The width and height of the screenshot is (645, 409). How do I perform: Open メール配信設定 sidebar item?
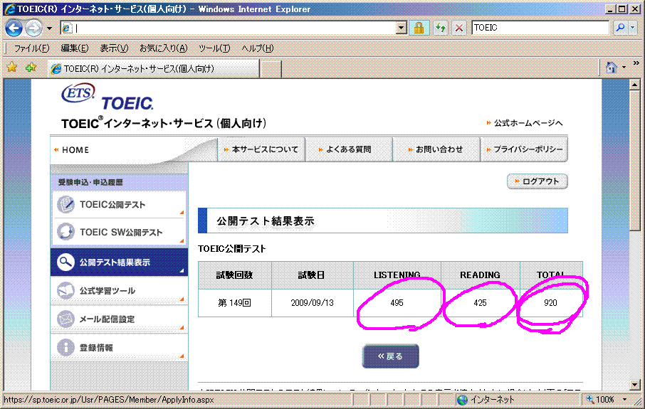pos(119,319)
